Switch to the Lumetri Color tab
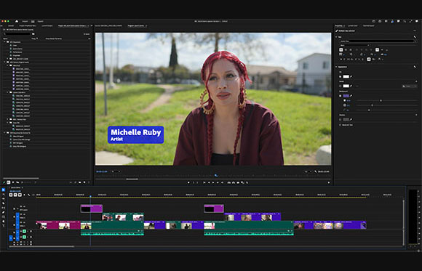The image size is (422, 271). 353,26
